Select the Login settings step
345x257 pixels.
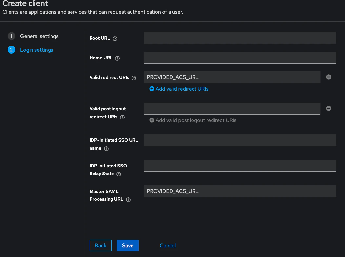click(x=36, y=50)
